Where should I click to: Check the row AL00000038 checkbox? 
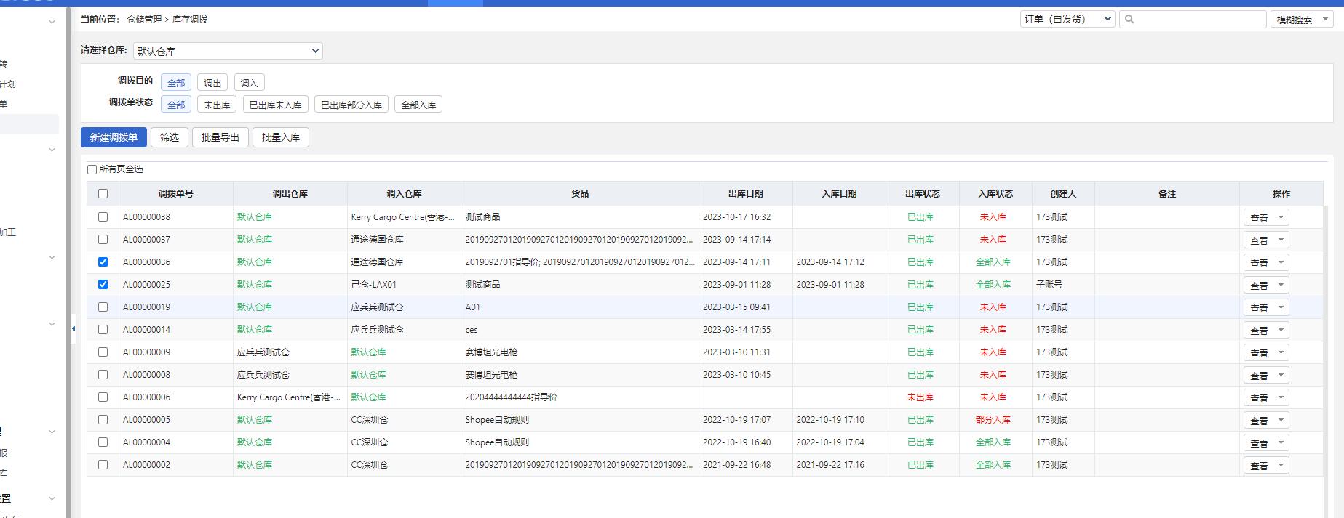pyautogui.click(x=103, y=216)
